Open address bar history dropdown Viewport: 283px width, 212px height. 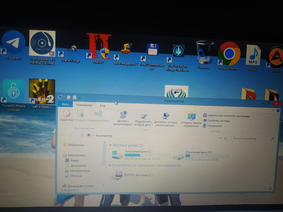coord(221,138)
